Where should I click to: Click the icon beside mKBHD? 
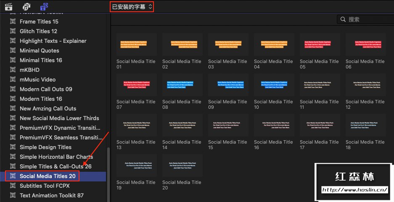[13, 70]
